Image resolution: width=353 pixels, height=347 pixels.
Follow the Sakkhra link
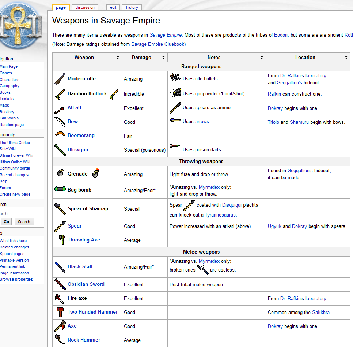(x=321, y=312)
